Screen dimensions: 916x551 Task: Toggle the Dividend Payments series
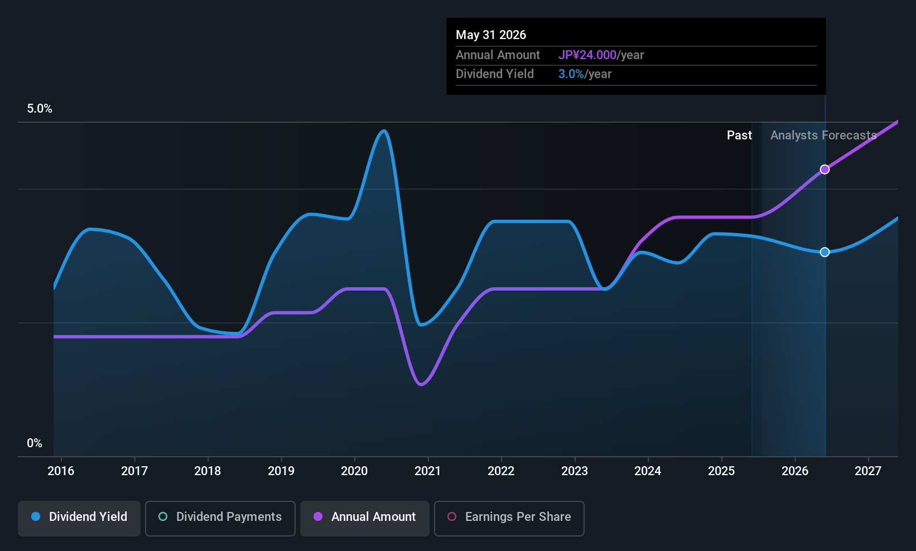220,519
